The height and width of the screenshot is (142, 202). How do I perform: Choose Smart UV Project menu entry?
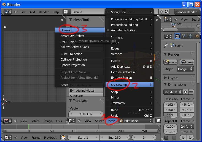(x=72, y=36)
